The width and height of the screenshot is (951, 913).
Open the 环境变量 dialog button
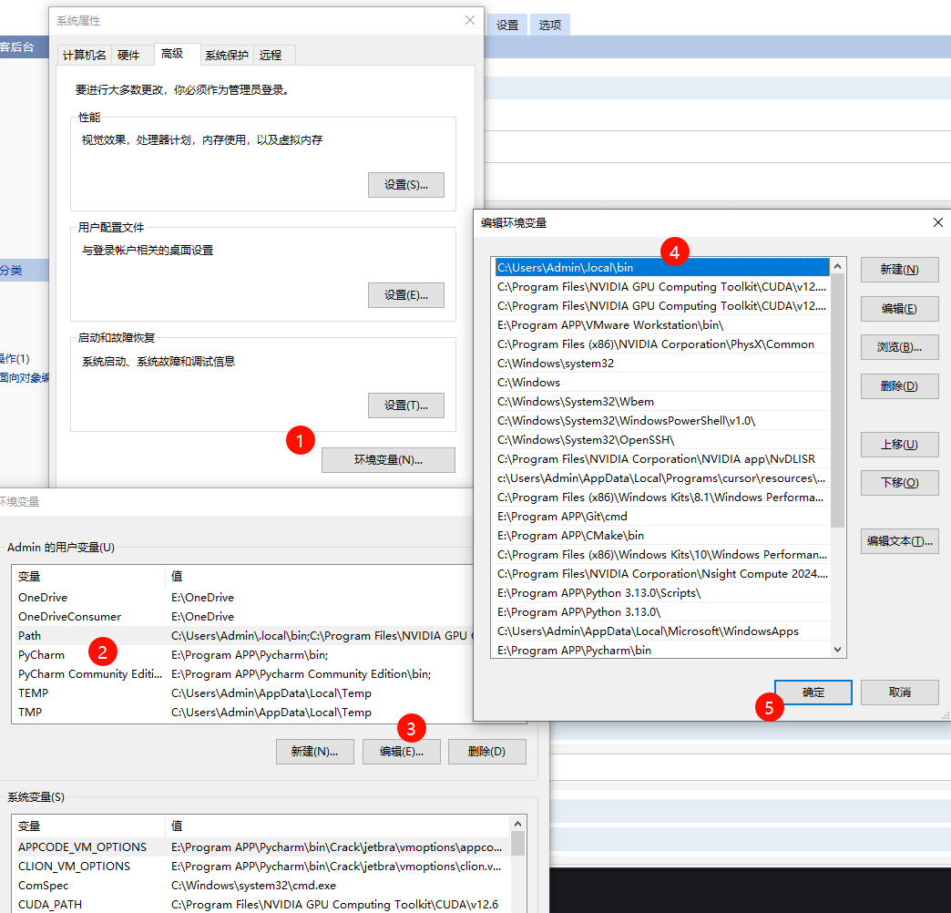coord(388,459)
